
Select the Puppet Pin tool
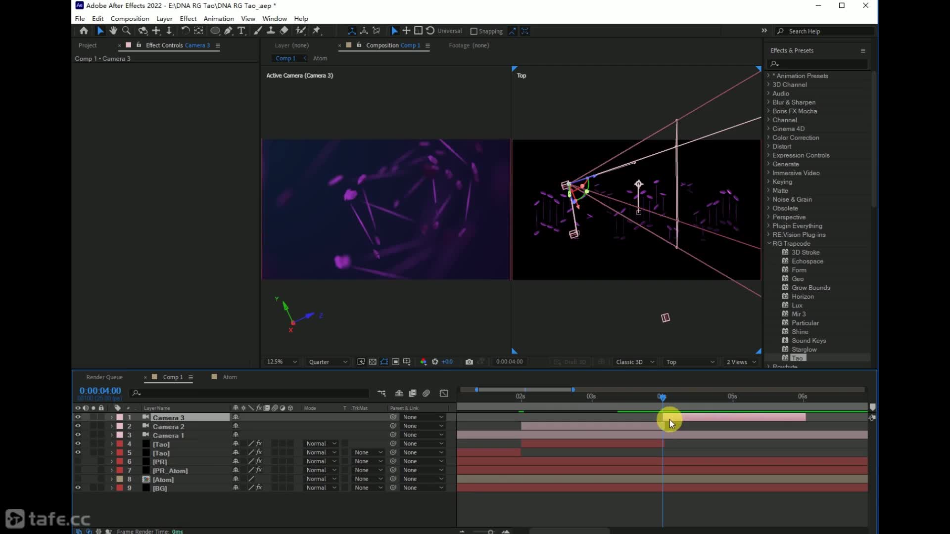317,31
